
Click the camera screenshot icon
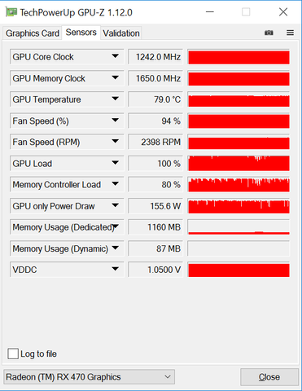click(269, 33)
